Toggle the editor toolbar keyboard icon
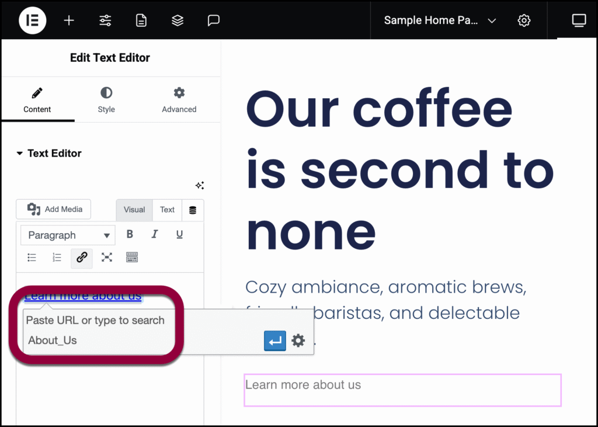 tap(131, 258)
